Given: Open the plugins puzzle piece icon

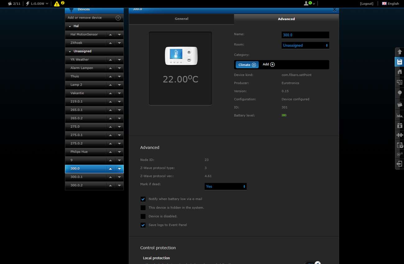Looking at the screenshot, I should (399, 135).
